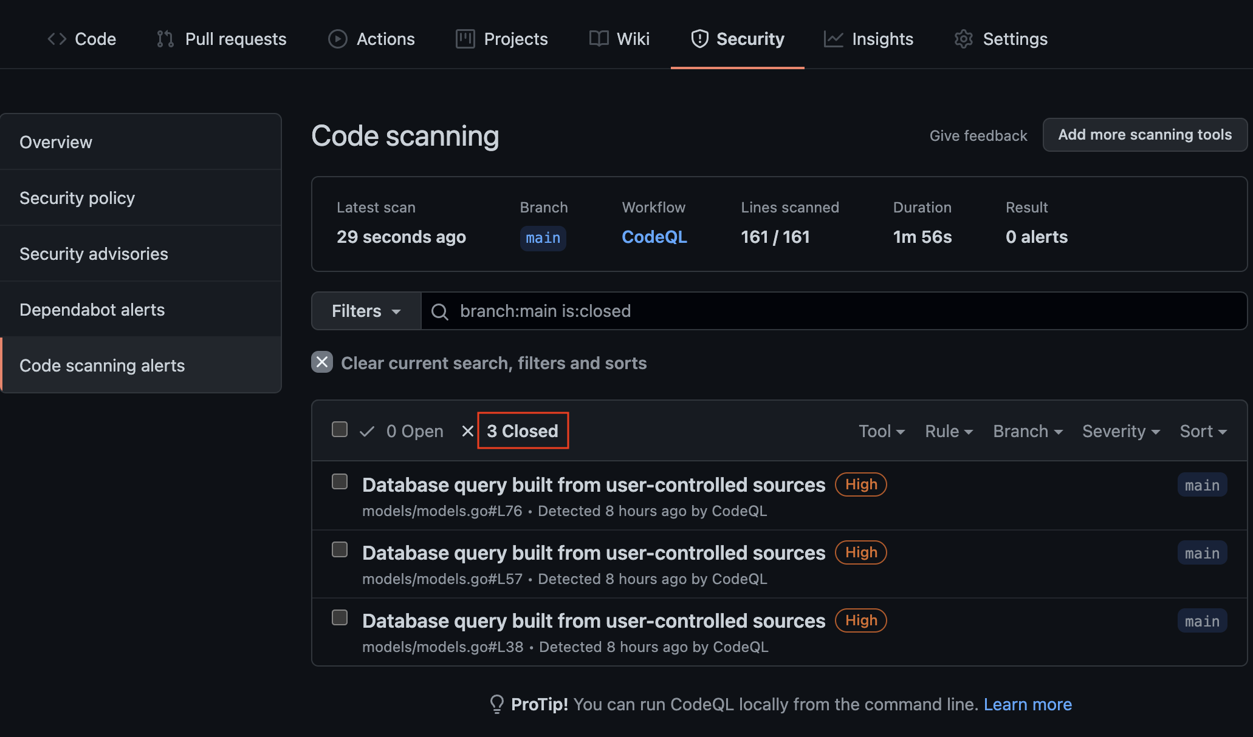Click the Wiki book icon
This screenshot has height=737, width=1253.
coord(599,39)
